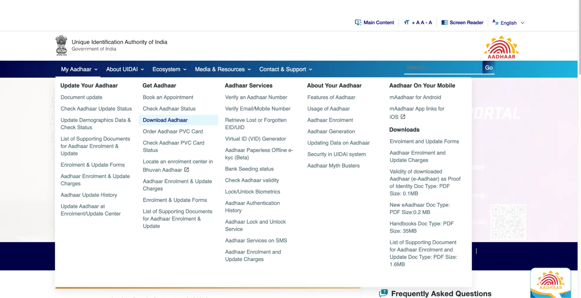Viewport: 581px width, 298px height.
Task: Open Update Demographics Data & Check Status
Action: 96,124
